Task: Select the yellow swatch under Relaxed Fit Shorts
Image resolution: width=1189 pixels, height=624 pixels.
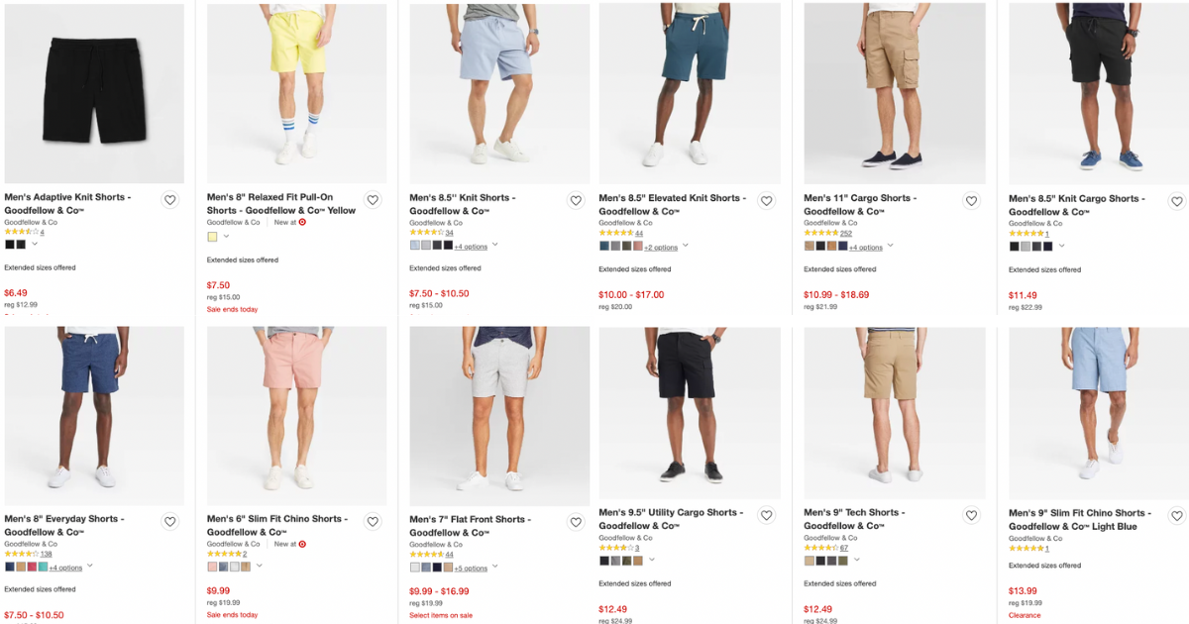Action: 211,236
